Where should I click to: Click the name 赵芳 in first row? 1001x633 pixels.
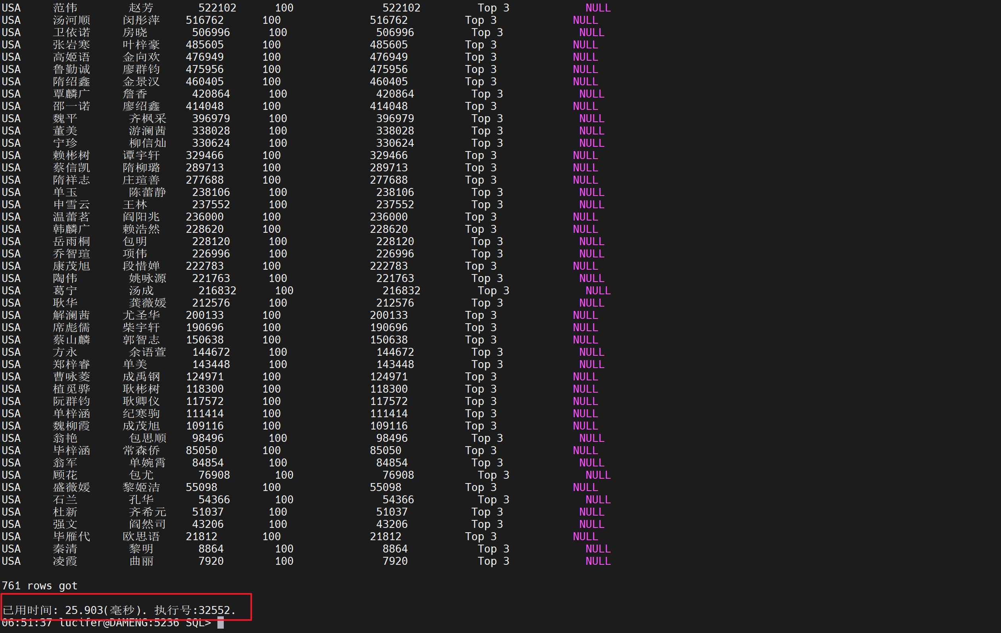pos(141,8)
